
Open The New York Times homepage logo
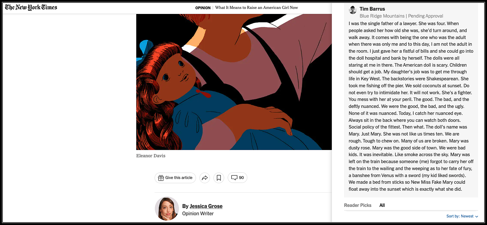click(31, 7)
